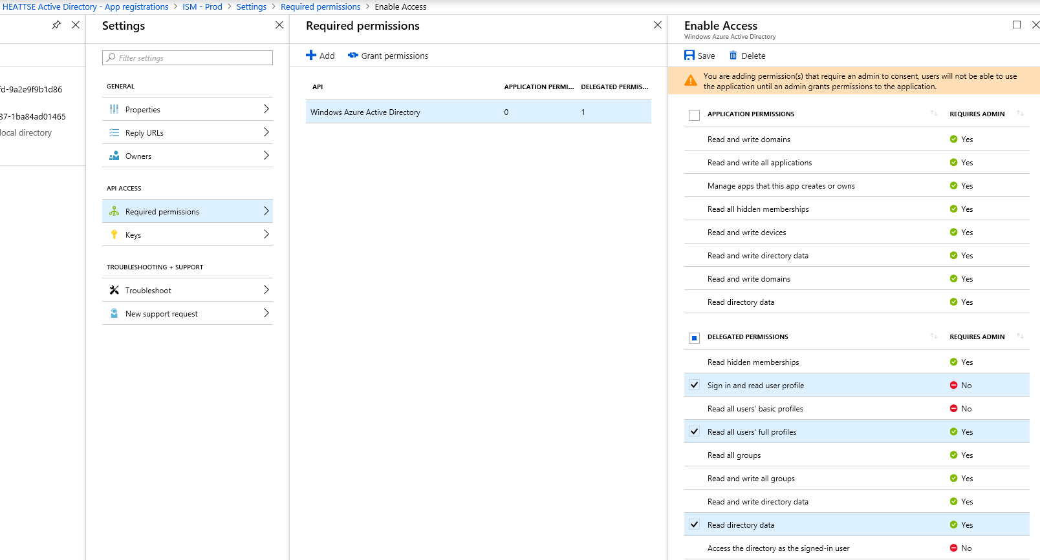Viewport: 1040px width, 560px height.
Task: Open Keys via the key icon
Action: pos(114,234)
